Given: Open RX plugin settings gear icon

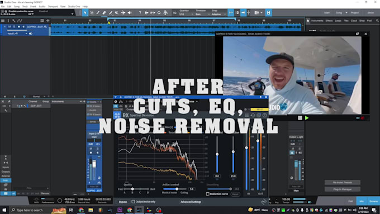Looking at the screenshot, I should (259, 115).
